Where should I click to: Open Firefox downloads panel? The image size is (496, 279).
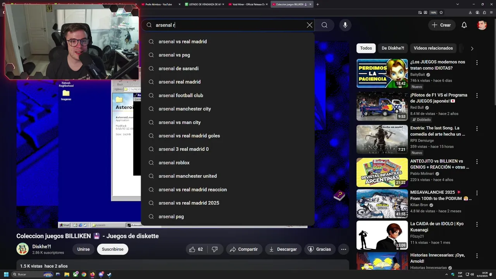point(470,12)
